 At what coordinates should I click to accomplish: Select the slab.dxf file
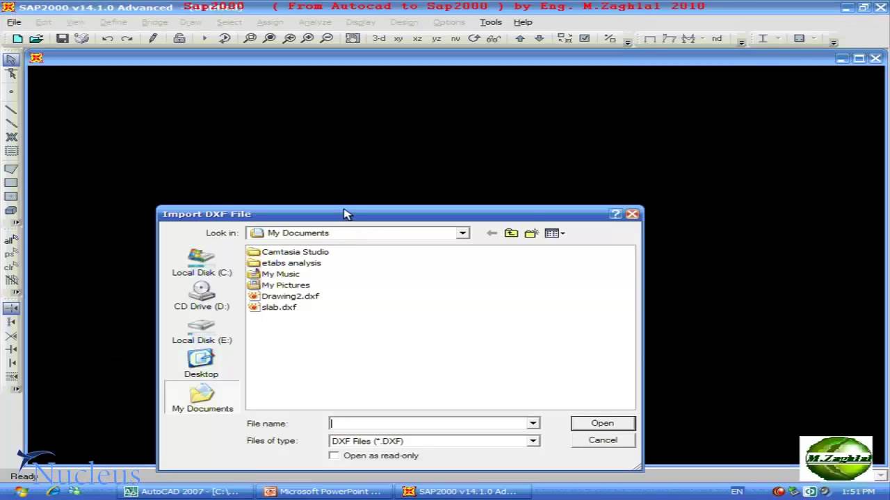click(273, 307)
